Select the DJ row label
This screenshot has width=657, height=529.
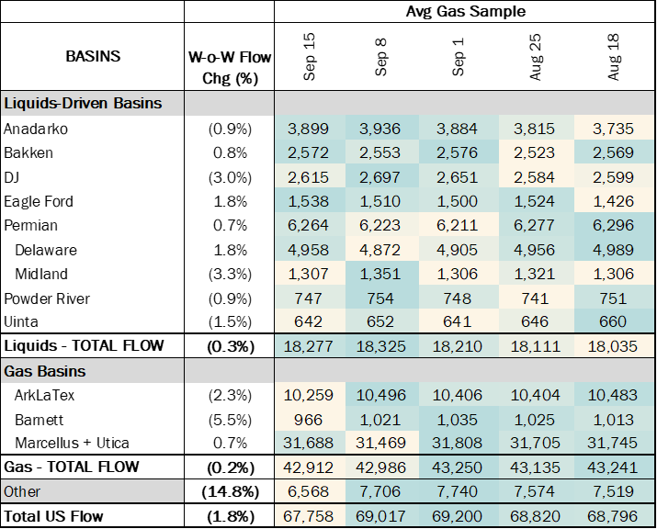[11, 177]
